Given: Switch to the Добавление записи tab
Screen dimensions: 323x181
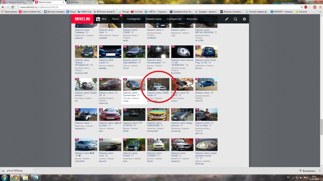Looking at the screenshot, I should click(17, 2).
